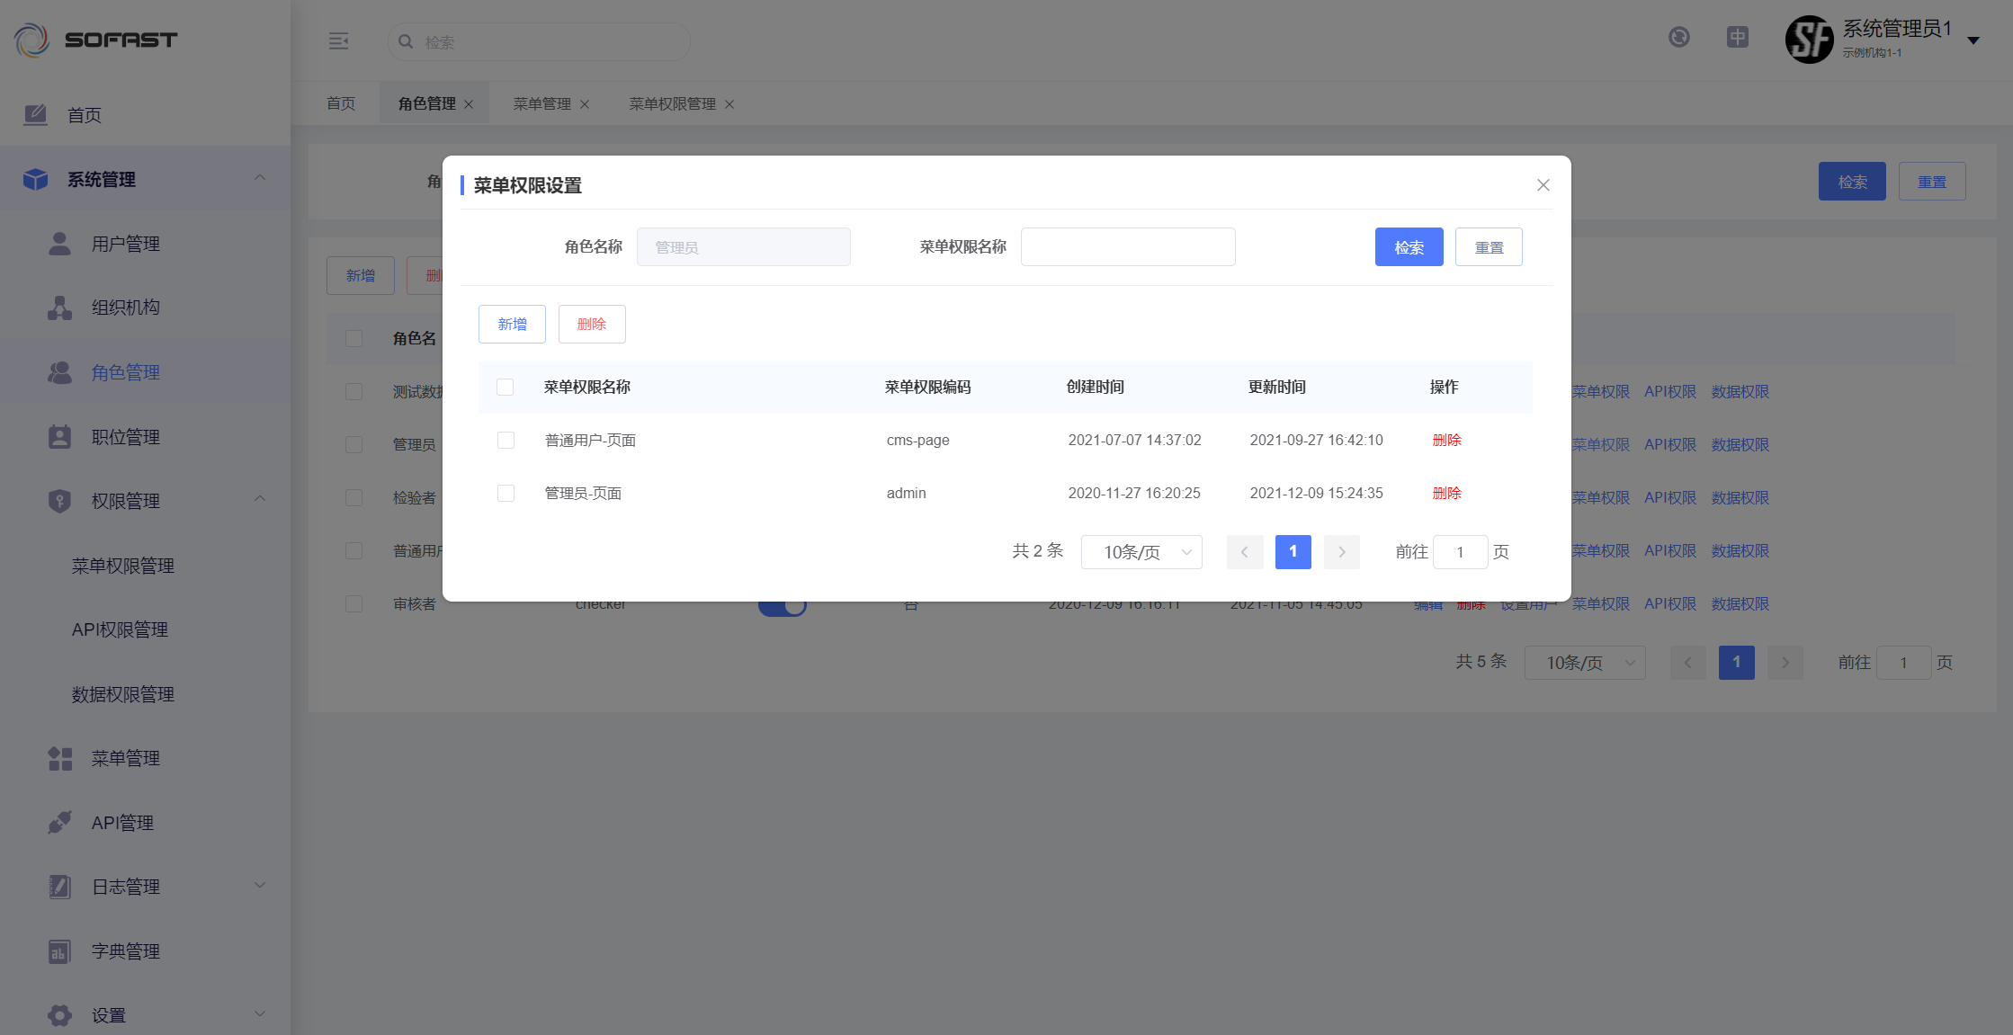Toggle the select-all checkbox in the dialog table header
2013x1035 pixels.
(505, 387)
